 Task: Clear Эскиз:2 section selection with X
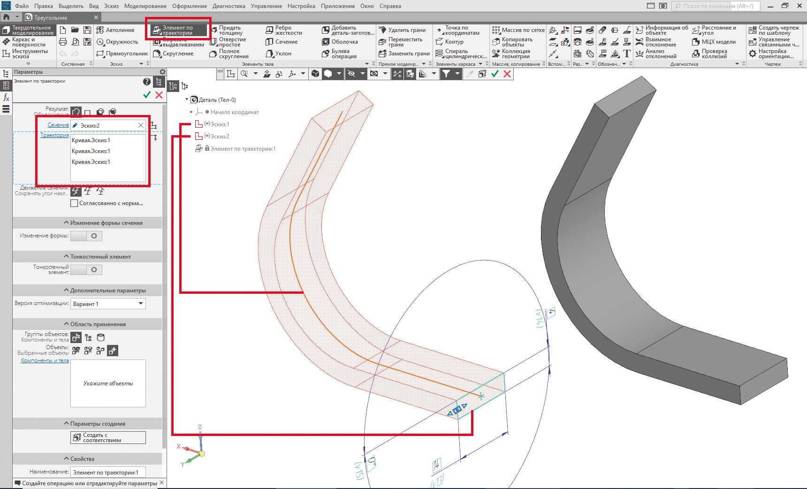click(x=140, y=125)
